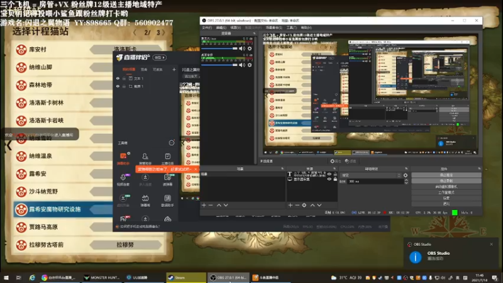Toggle lock of 文本 1 in 直播伴侣

pos(124,78)
